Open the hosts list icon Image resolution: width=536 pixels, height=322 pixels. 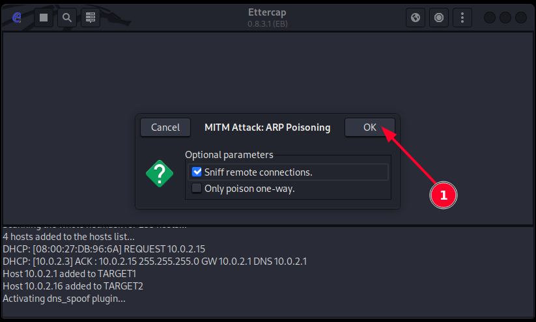91,18
